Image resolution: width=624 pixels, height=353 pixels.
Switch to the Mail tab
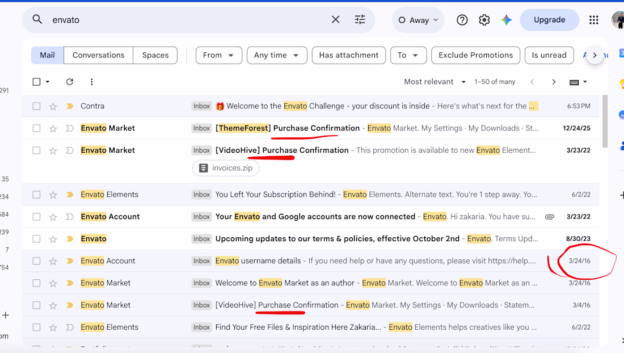click(47, 55)
